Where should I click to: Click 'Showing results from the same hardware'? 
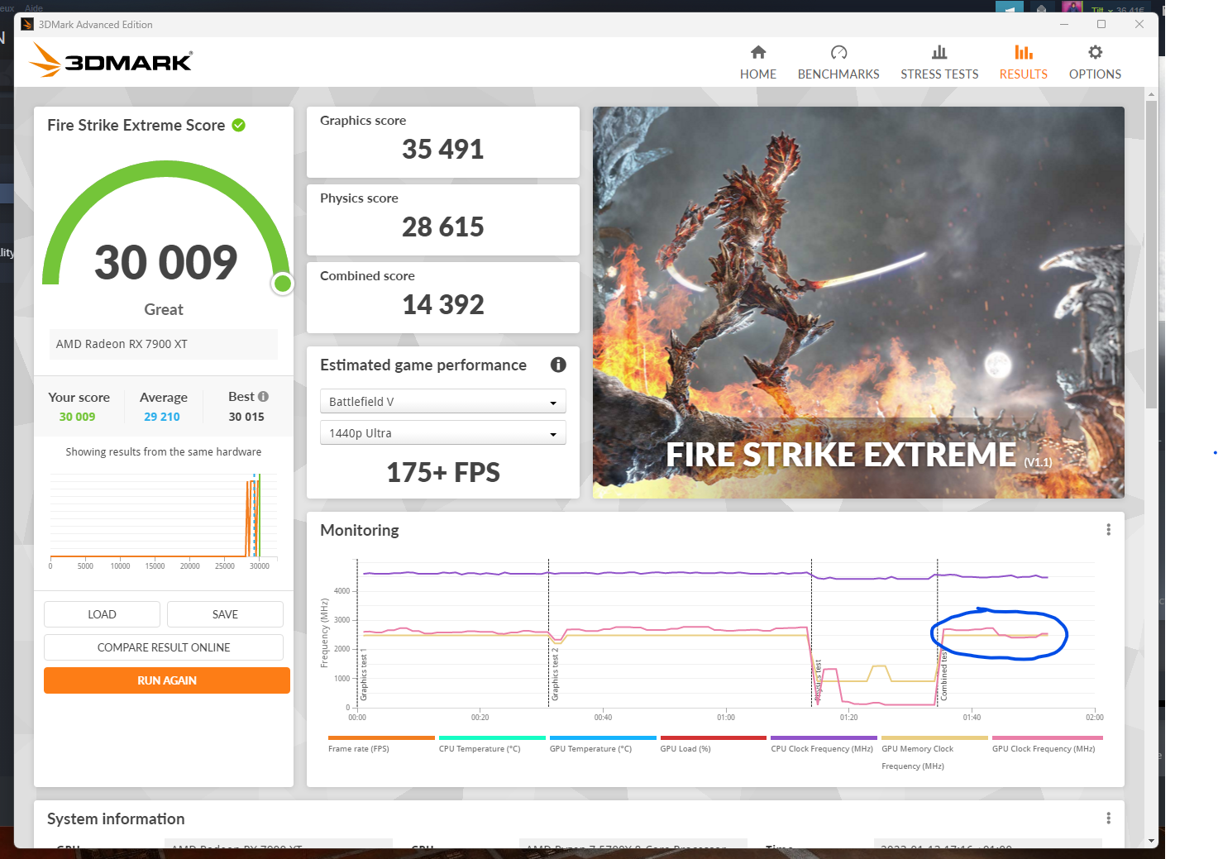pyautogui.click(x=164, y=452)
